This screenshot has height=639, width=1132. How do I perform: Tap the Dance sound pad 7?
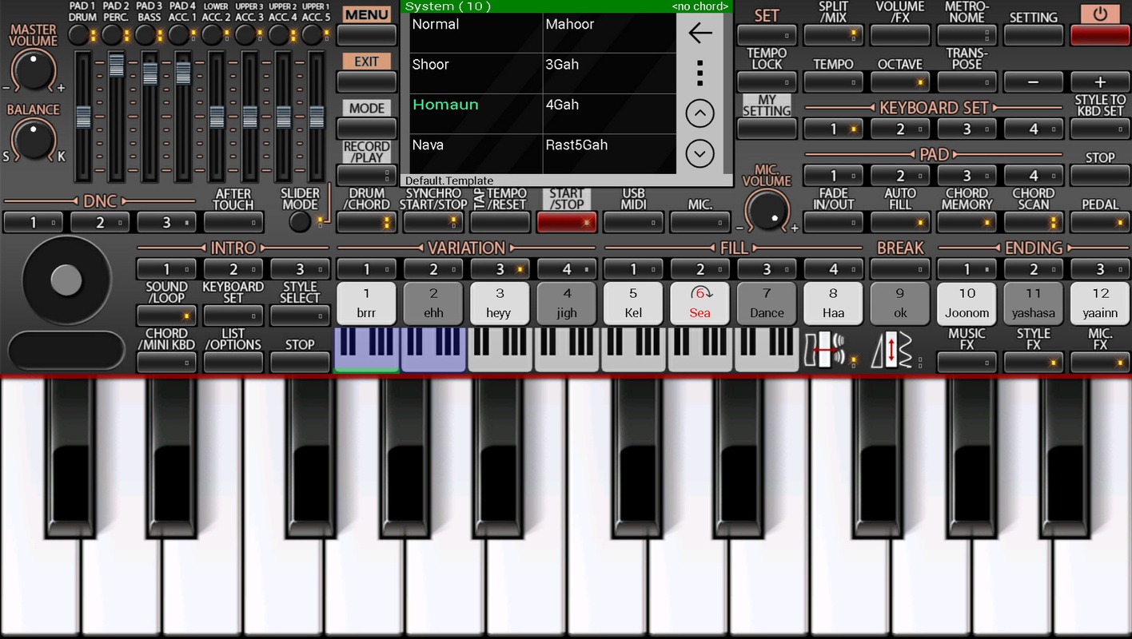coord(767,304)
